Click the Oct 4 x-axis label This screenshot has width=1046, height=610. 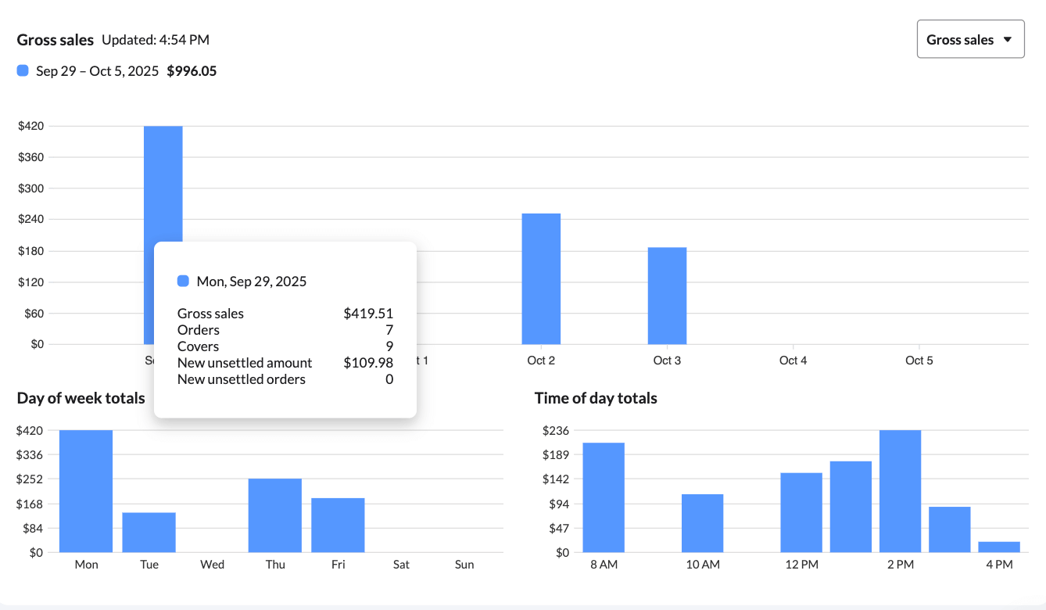tap(793, 361)
